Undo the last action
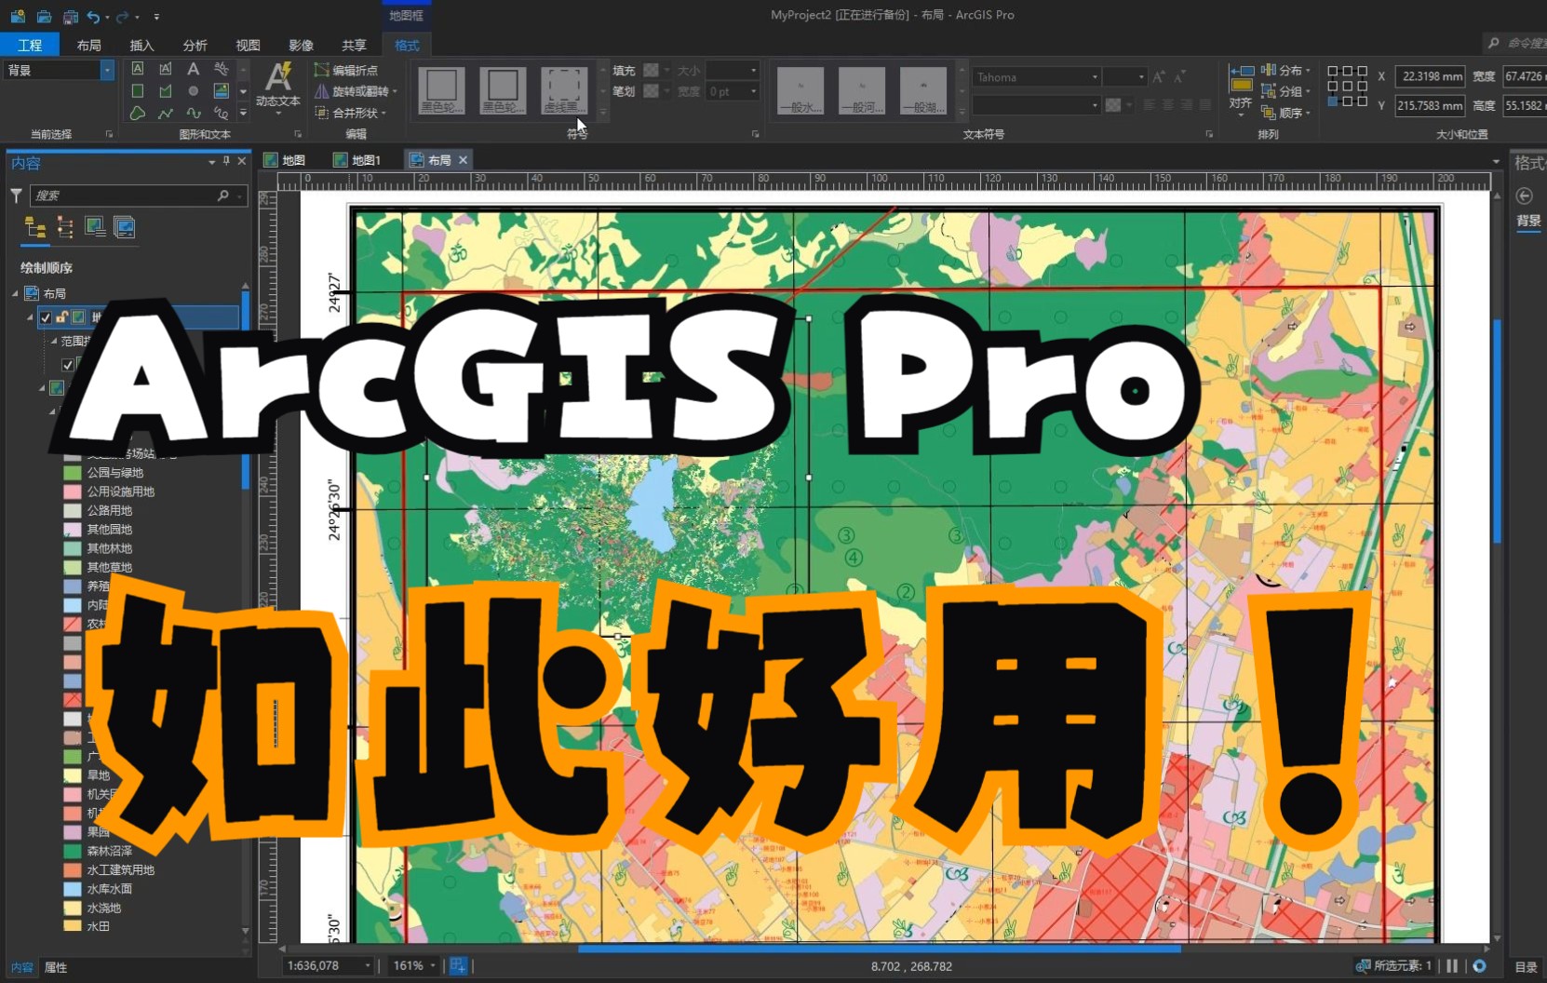Screen dimensions: 1547x983 (93, 16)
